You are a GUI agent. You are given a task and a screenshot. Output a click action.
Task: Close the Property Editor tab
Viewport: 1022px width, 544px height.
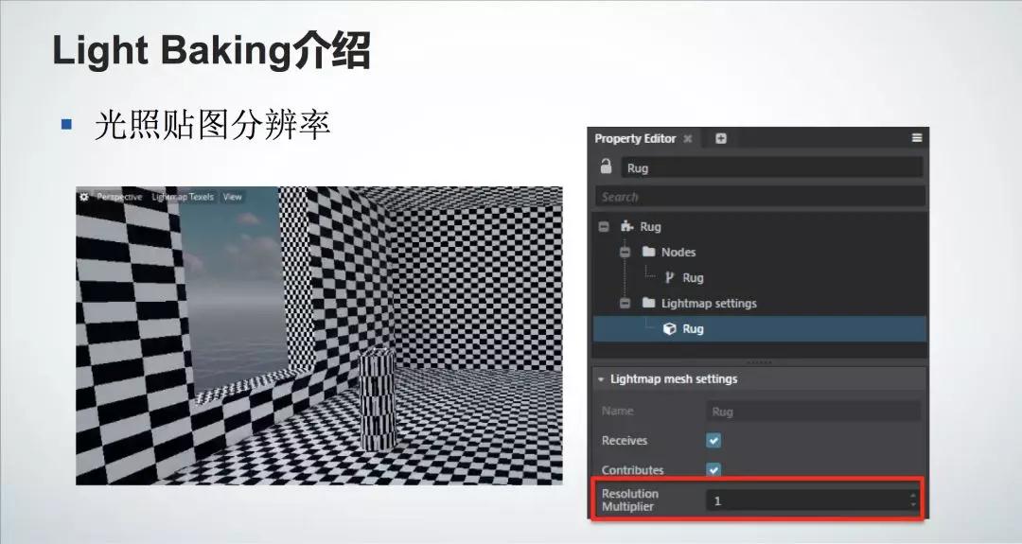pos(688,139)
